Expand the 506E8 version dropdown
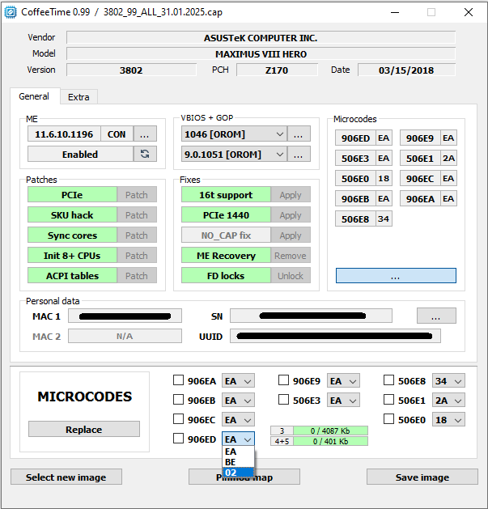 coord(448,381)
